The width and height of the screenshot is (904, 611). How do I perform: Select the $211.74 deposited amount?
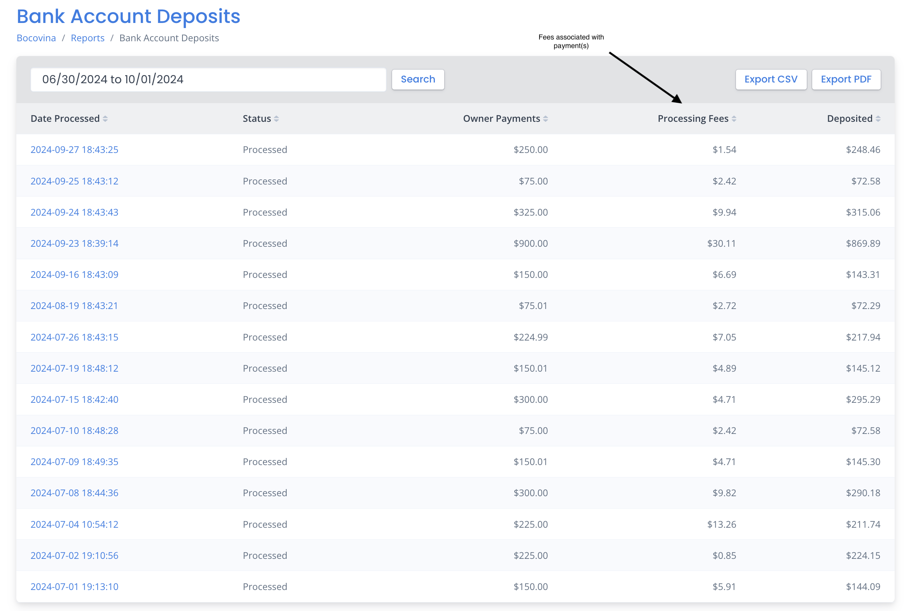[x=863, y=524]
